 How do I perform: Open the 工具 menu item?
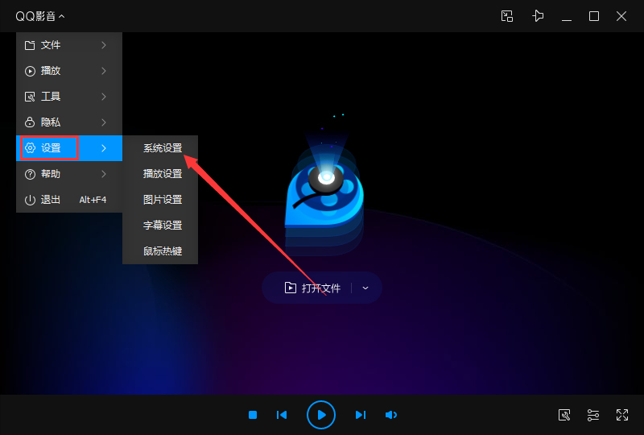pyautogui.click(x=69, y=97)
